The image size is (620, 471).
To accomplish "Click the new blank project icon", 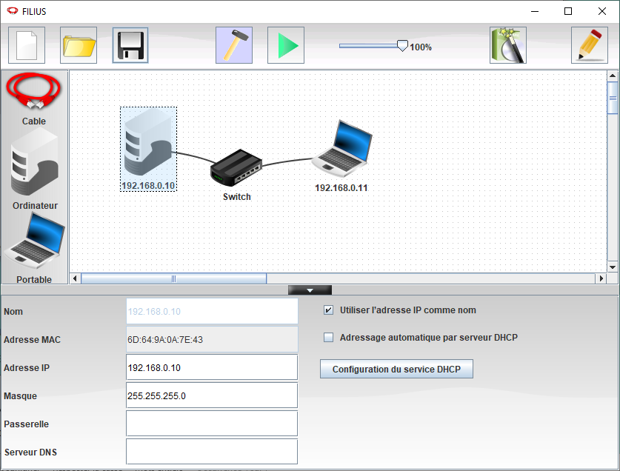I will (x=27, y=45).
